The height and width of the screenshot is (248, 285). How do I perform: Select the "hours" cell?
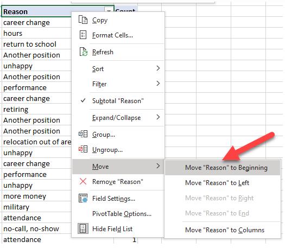(x=36, y=33)
